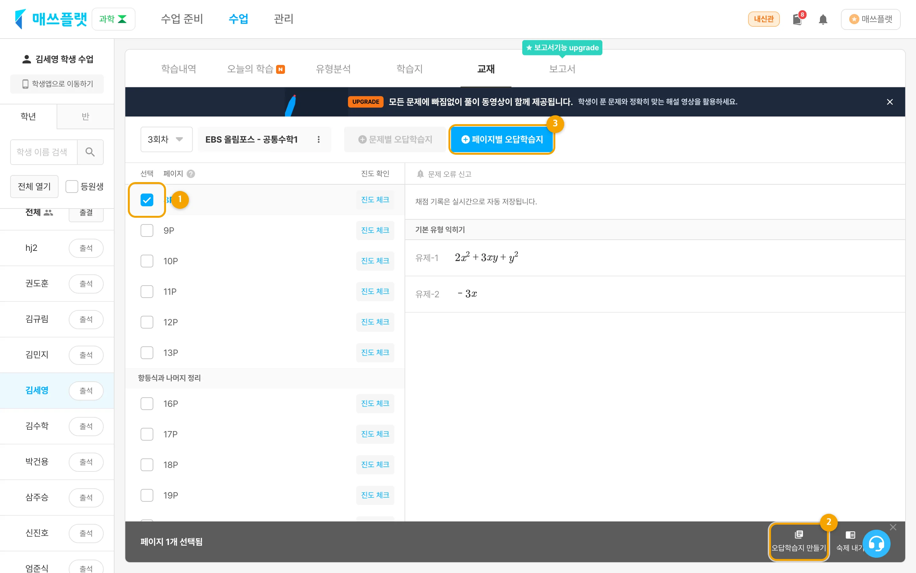Open the 수업 준비 menu
This screenshot has width=916, height=573.
(182, 19)
